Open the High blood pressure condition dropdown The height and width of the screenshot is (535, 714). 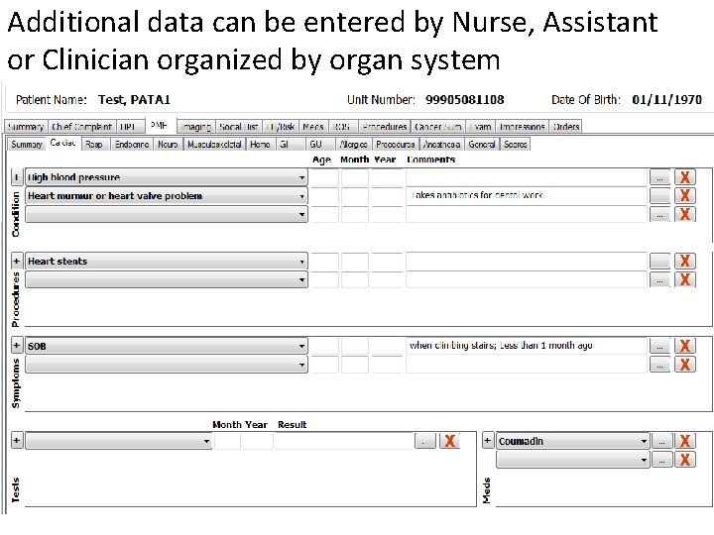coord(167,177)
